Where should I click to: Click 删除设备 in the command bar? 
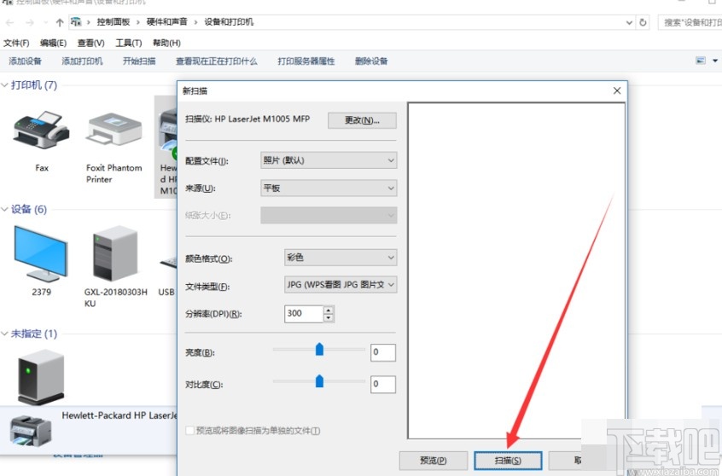click(371, 61)
